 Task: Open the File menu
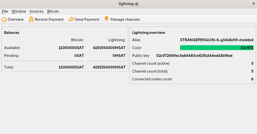[5, 11]
